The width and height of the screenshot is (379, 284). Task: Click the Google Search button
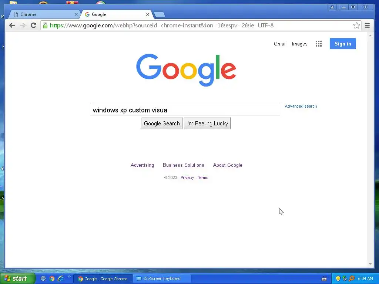tap(162, 124)
